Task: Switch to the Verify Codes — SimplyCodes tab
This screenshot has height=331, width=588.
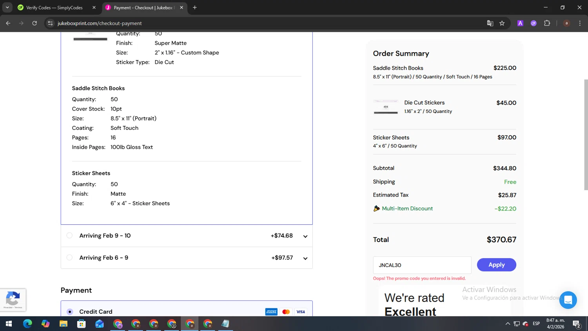Action: point(56,7)
